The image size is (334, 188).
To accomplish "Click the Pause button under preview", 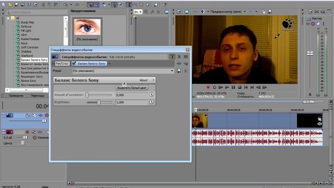I will [233, 87].
